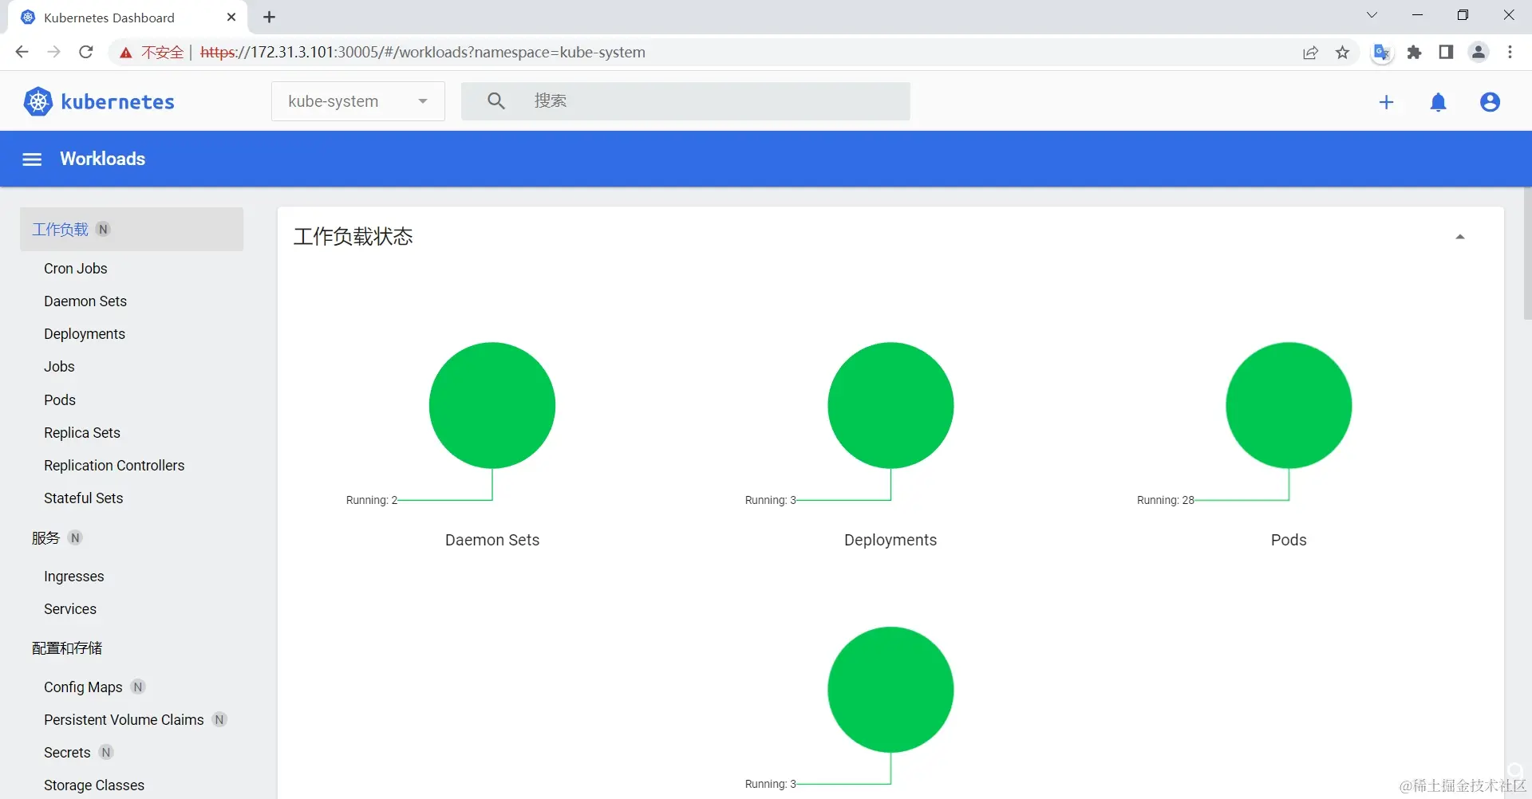Image resolution: width=1532 pixels, height=799 pixels.
Task: Click the search magnifier icon
Action: 496,101
